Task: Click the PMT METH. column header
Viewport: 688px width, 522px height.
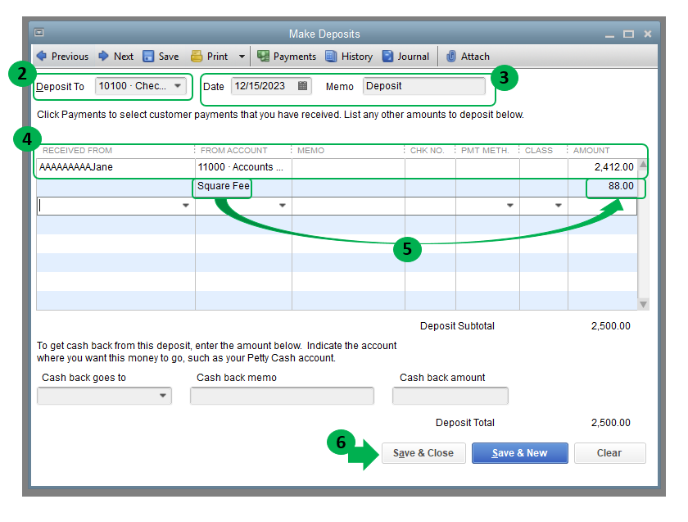Action: tap(485, 150)
